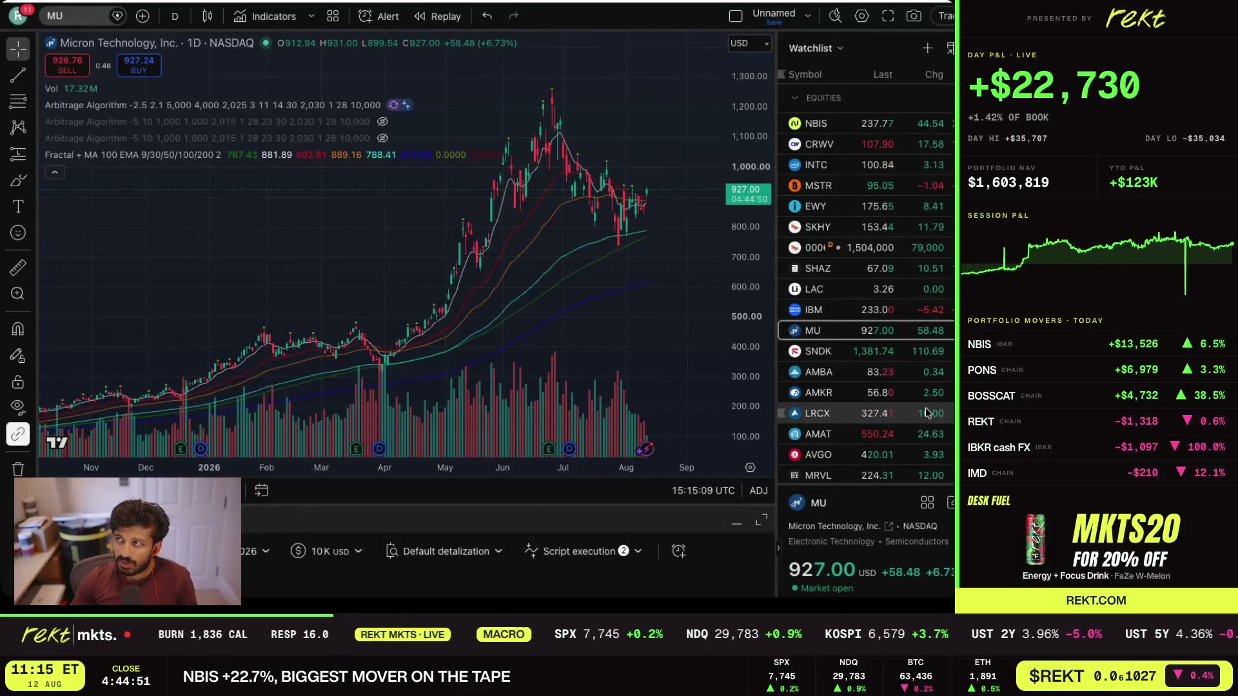This screenshot has width=1238, height=696.
Task: Select the ruler measure tool
Action: (18, 267)
